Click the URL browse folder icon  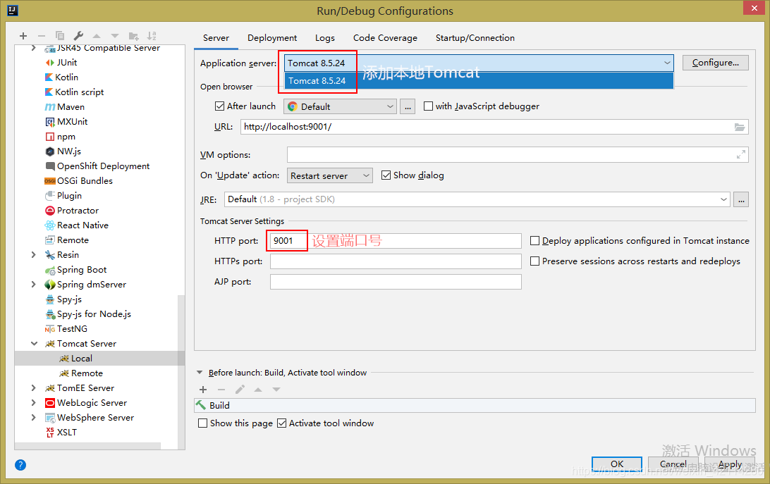[x=740, y=127]
